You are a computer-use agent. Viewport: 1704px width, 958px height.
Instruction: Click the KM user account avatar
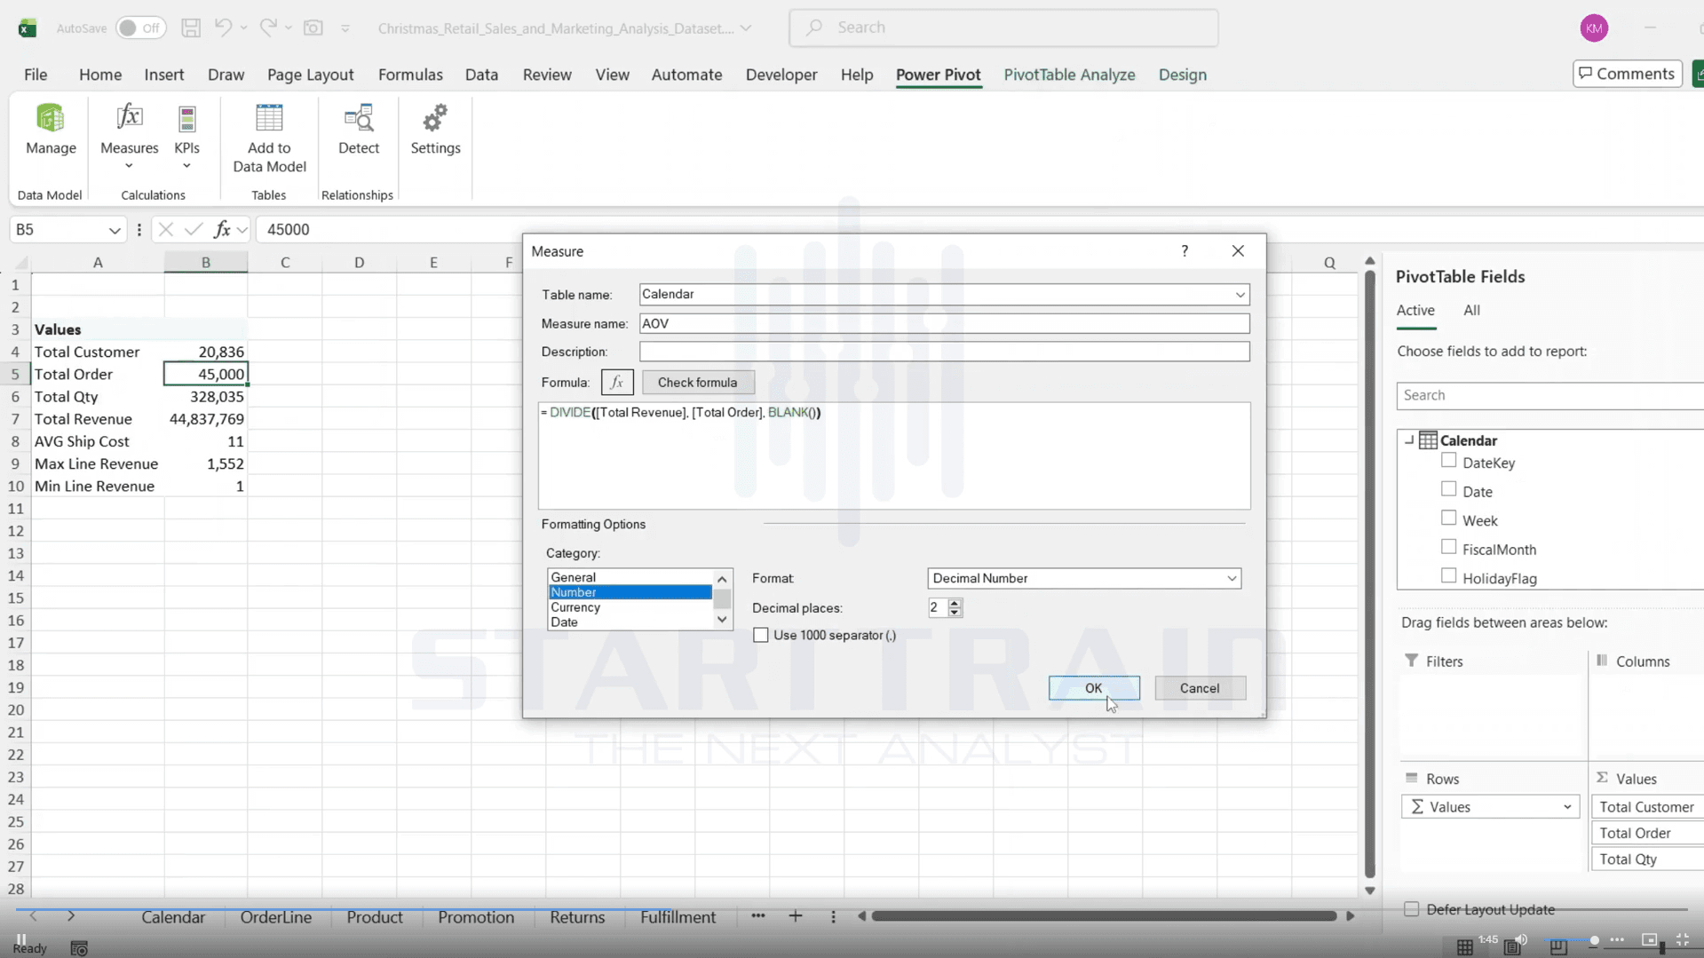pyautogui.click(x=1594, y=28)
